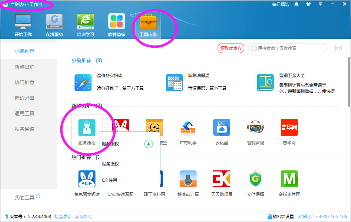Open 每日精选 daily picks
The image size is (351, 222).
(281, 4)
